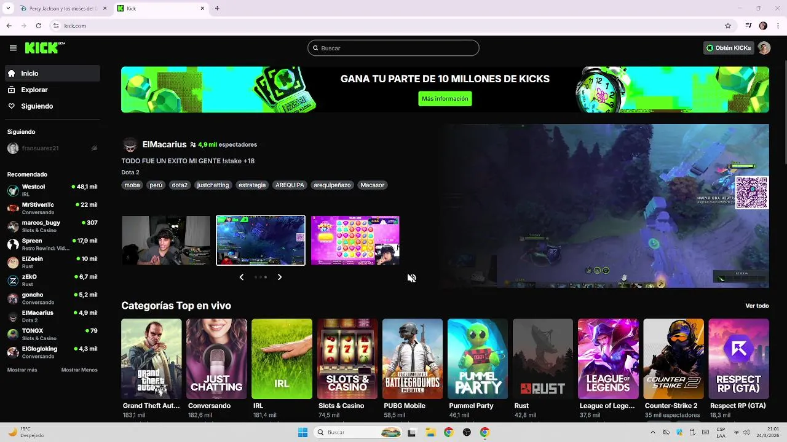View site information icon in address bar
This screenshot has height=442, width=787.
[56, 26]
